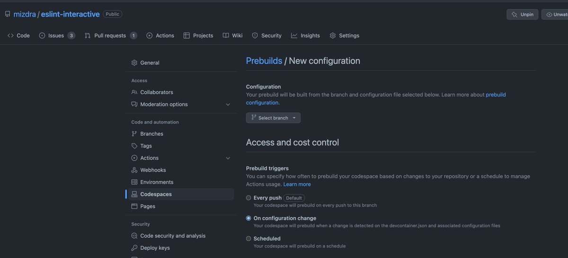Click the Tags tag icon

134,146
